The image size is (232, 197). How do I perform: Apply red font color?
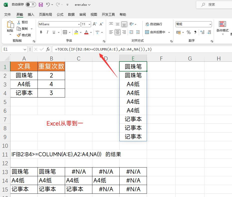coord(86,32)
